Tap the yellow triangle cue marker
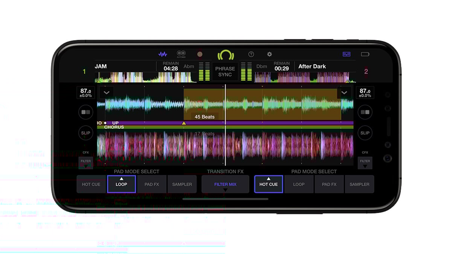The image size is (452, 254). tap(184, 123)
